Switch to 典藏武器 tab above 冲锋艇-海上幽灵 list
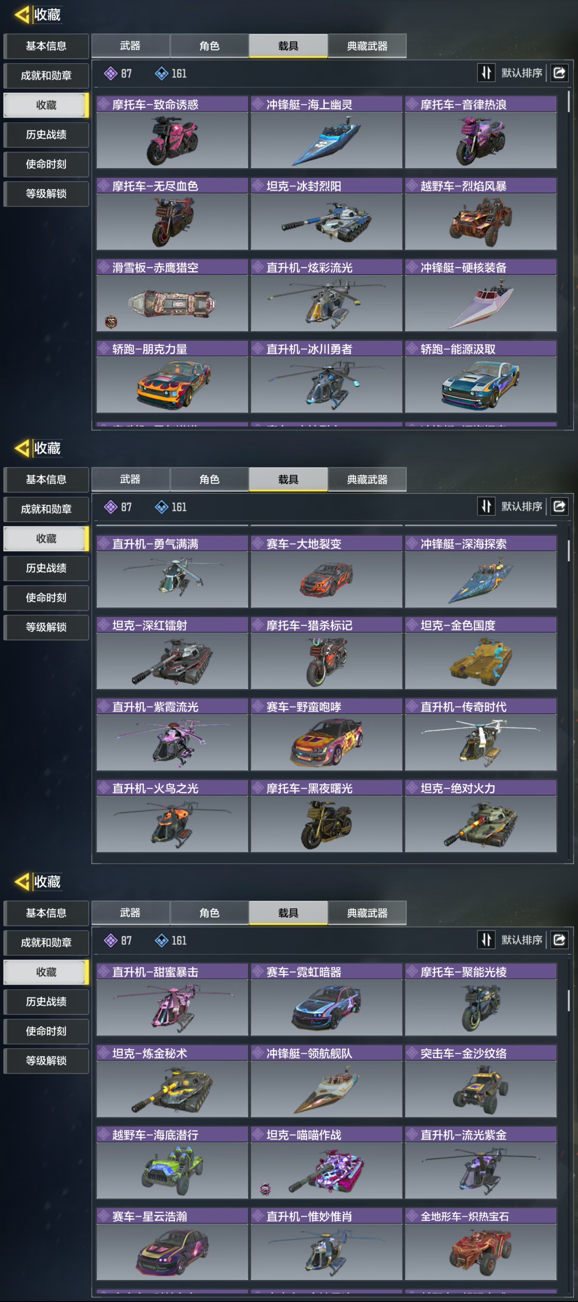This screenshot has height=1302, width=578. coord(367,46)
